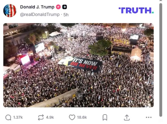Open the flag-painted profile avatar
The width and height of the screenshot is (167, 124).
click(10, 11)
